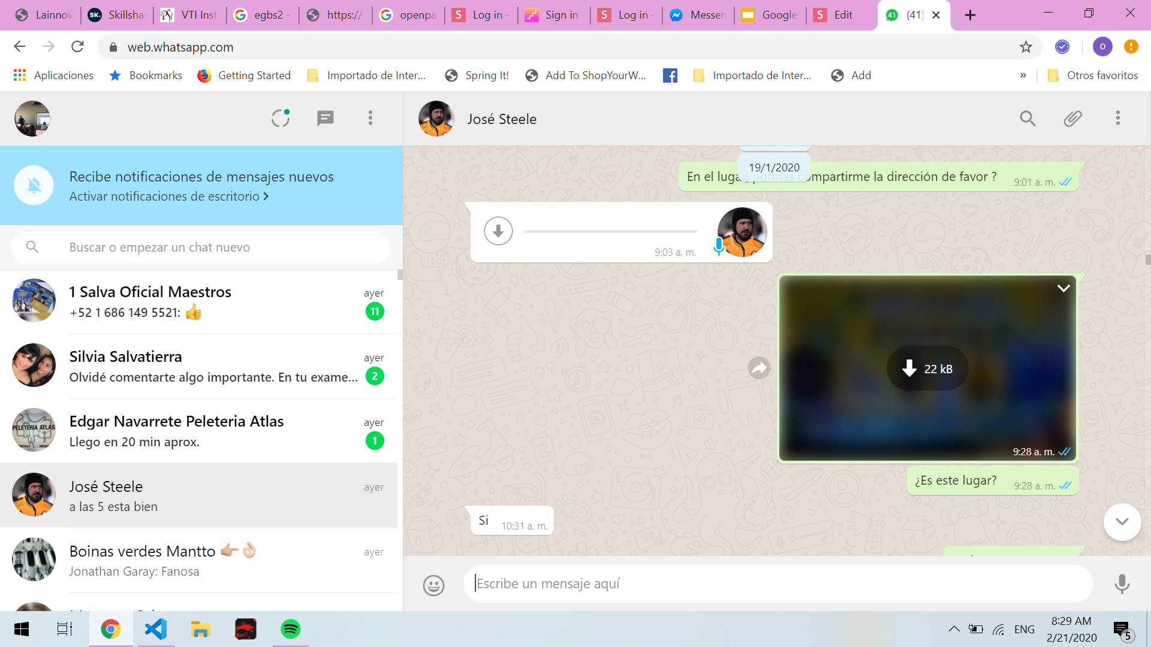This screenshot has height=647, width=1151.
Task: Open Spotify from the taskbar
Action: [290, 629]
